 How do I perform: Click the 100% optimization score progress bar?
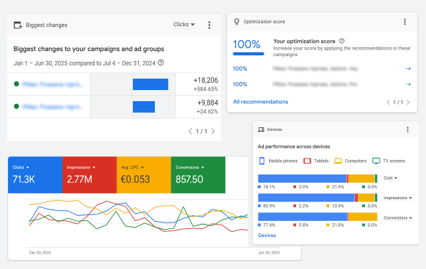[249, 54]
